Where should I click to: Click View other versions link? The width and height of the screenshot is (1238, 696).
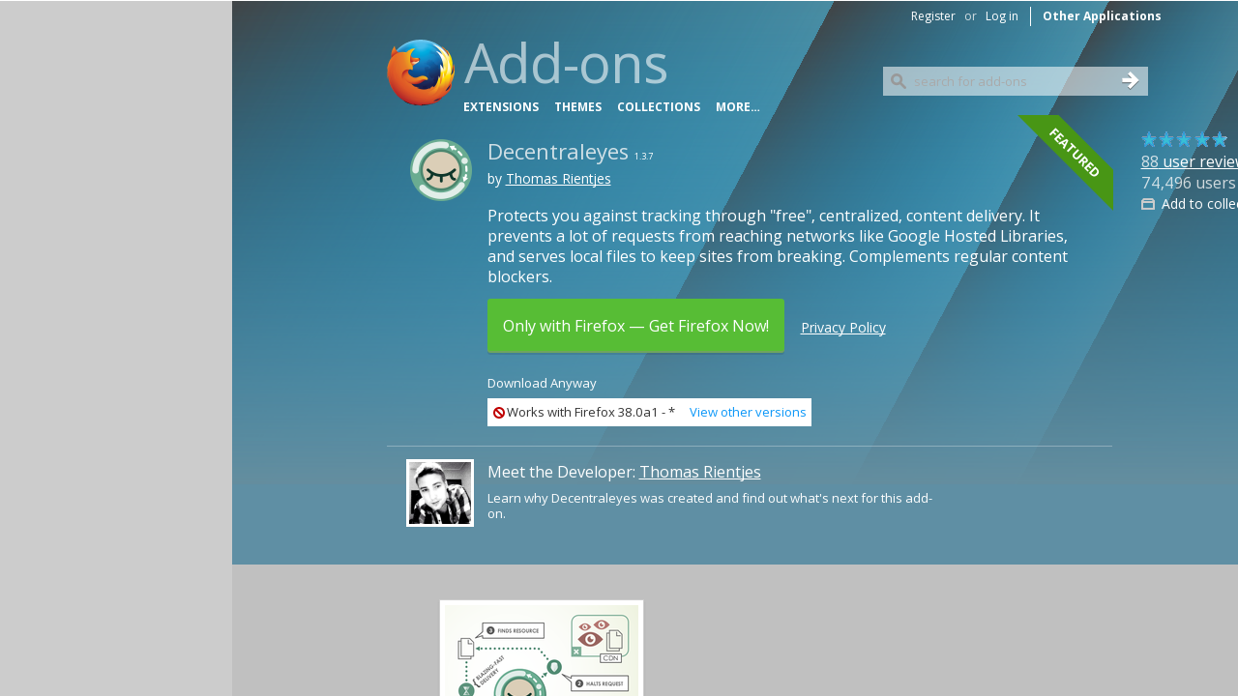pos(748,413)
